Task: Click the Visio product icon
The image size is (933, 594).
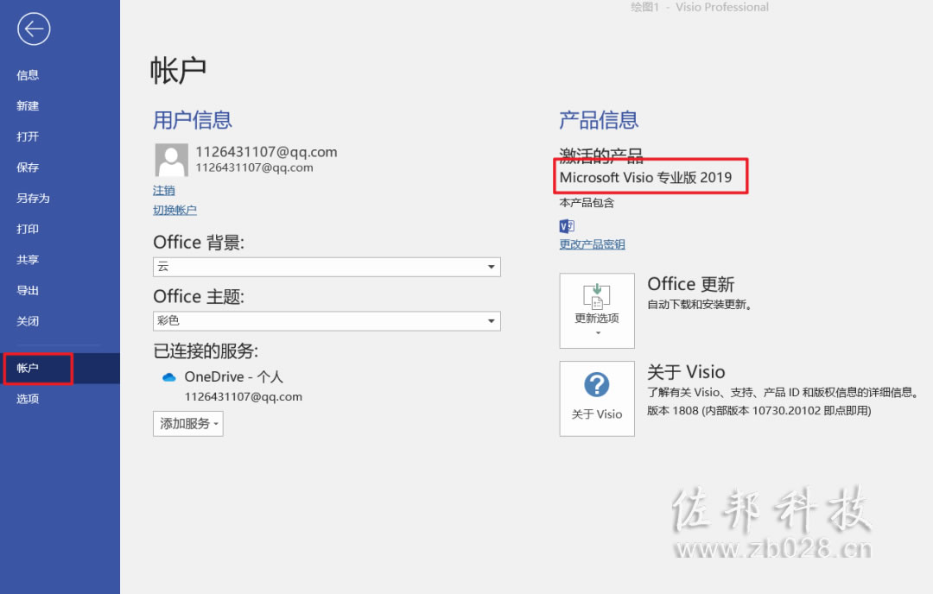Action: [x=567, y=226]
